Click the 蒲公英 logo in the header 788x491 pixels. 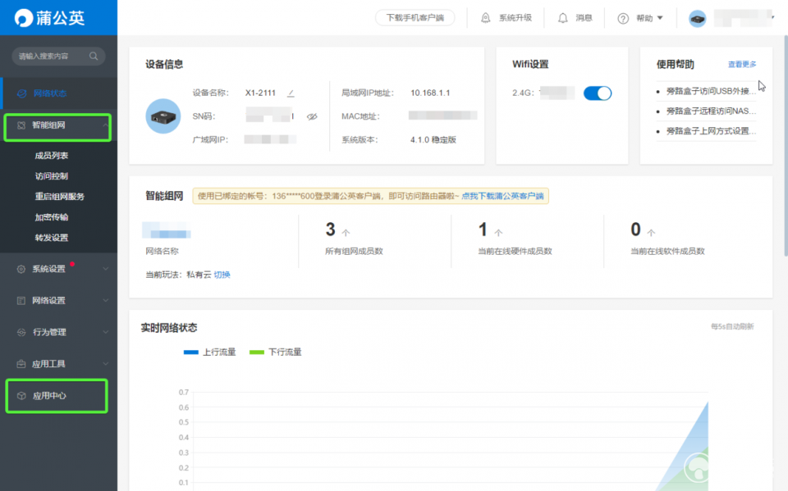pyautogui.click(x=49, y=18)
